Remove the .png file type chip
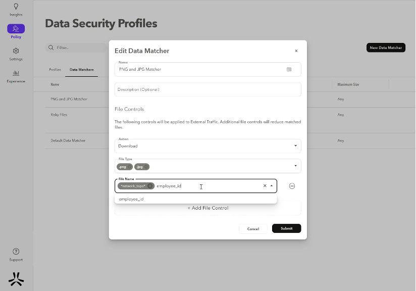The height and width of the screenshot is (291, 416). [x=129, y=167]
